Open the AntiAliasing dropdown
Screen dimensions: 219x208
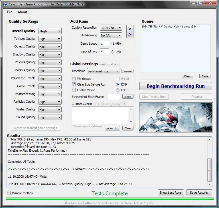click(x=111, y=35)
